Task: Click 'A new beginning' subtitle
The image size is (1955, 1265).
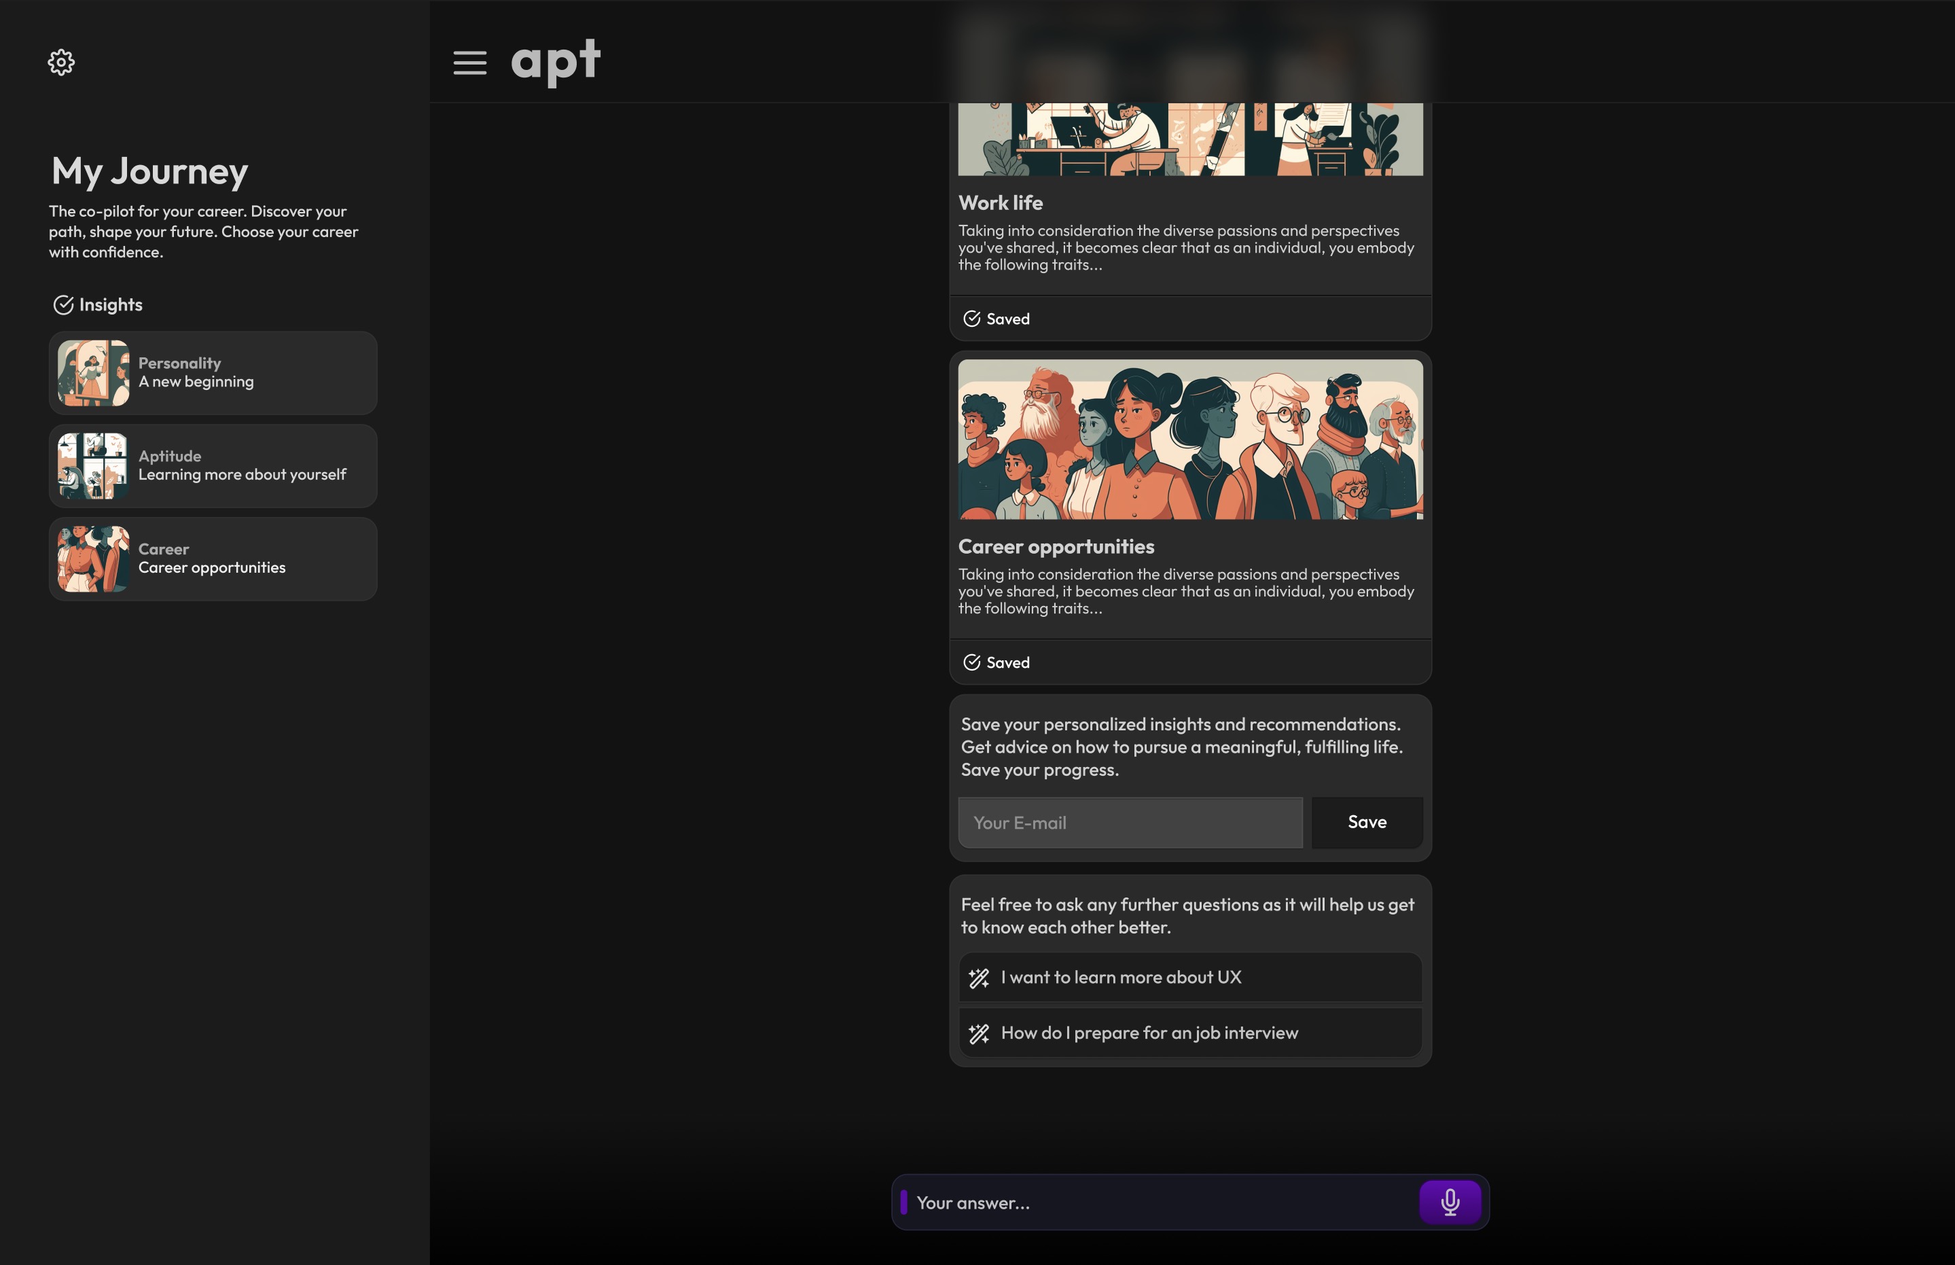Action: (196, 382)
